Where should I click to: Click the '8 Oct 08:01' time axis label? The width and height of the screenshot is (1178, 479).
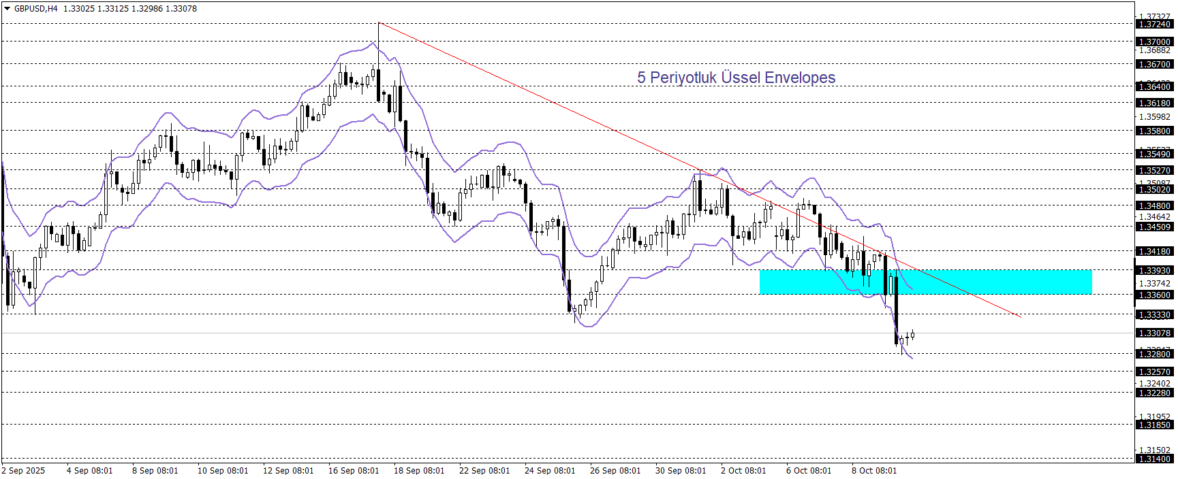[x=874, y=471]
